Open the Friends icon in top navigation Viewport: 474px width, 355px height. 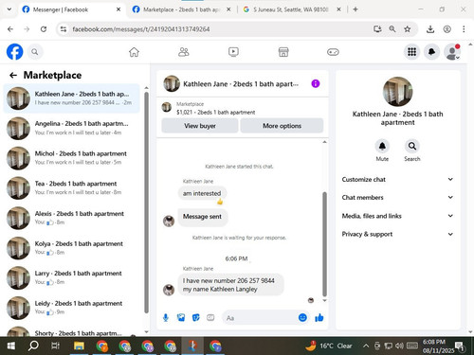[184, 52]
